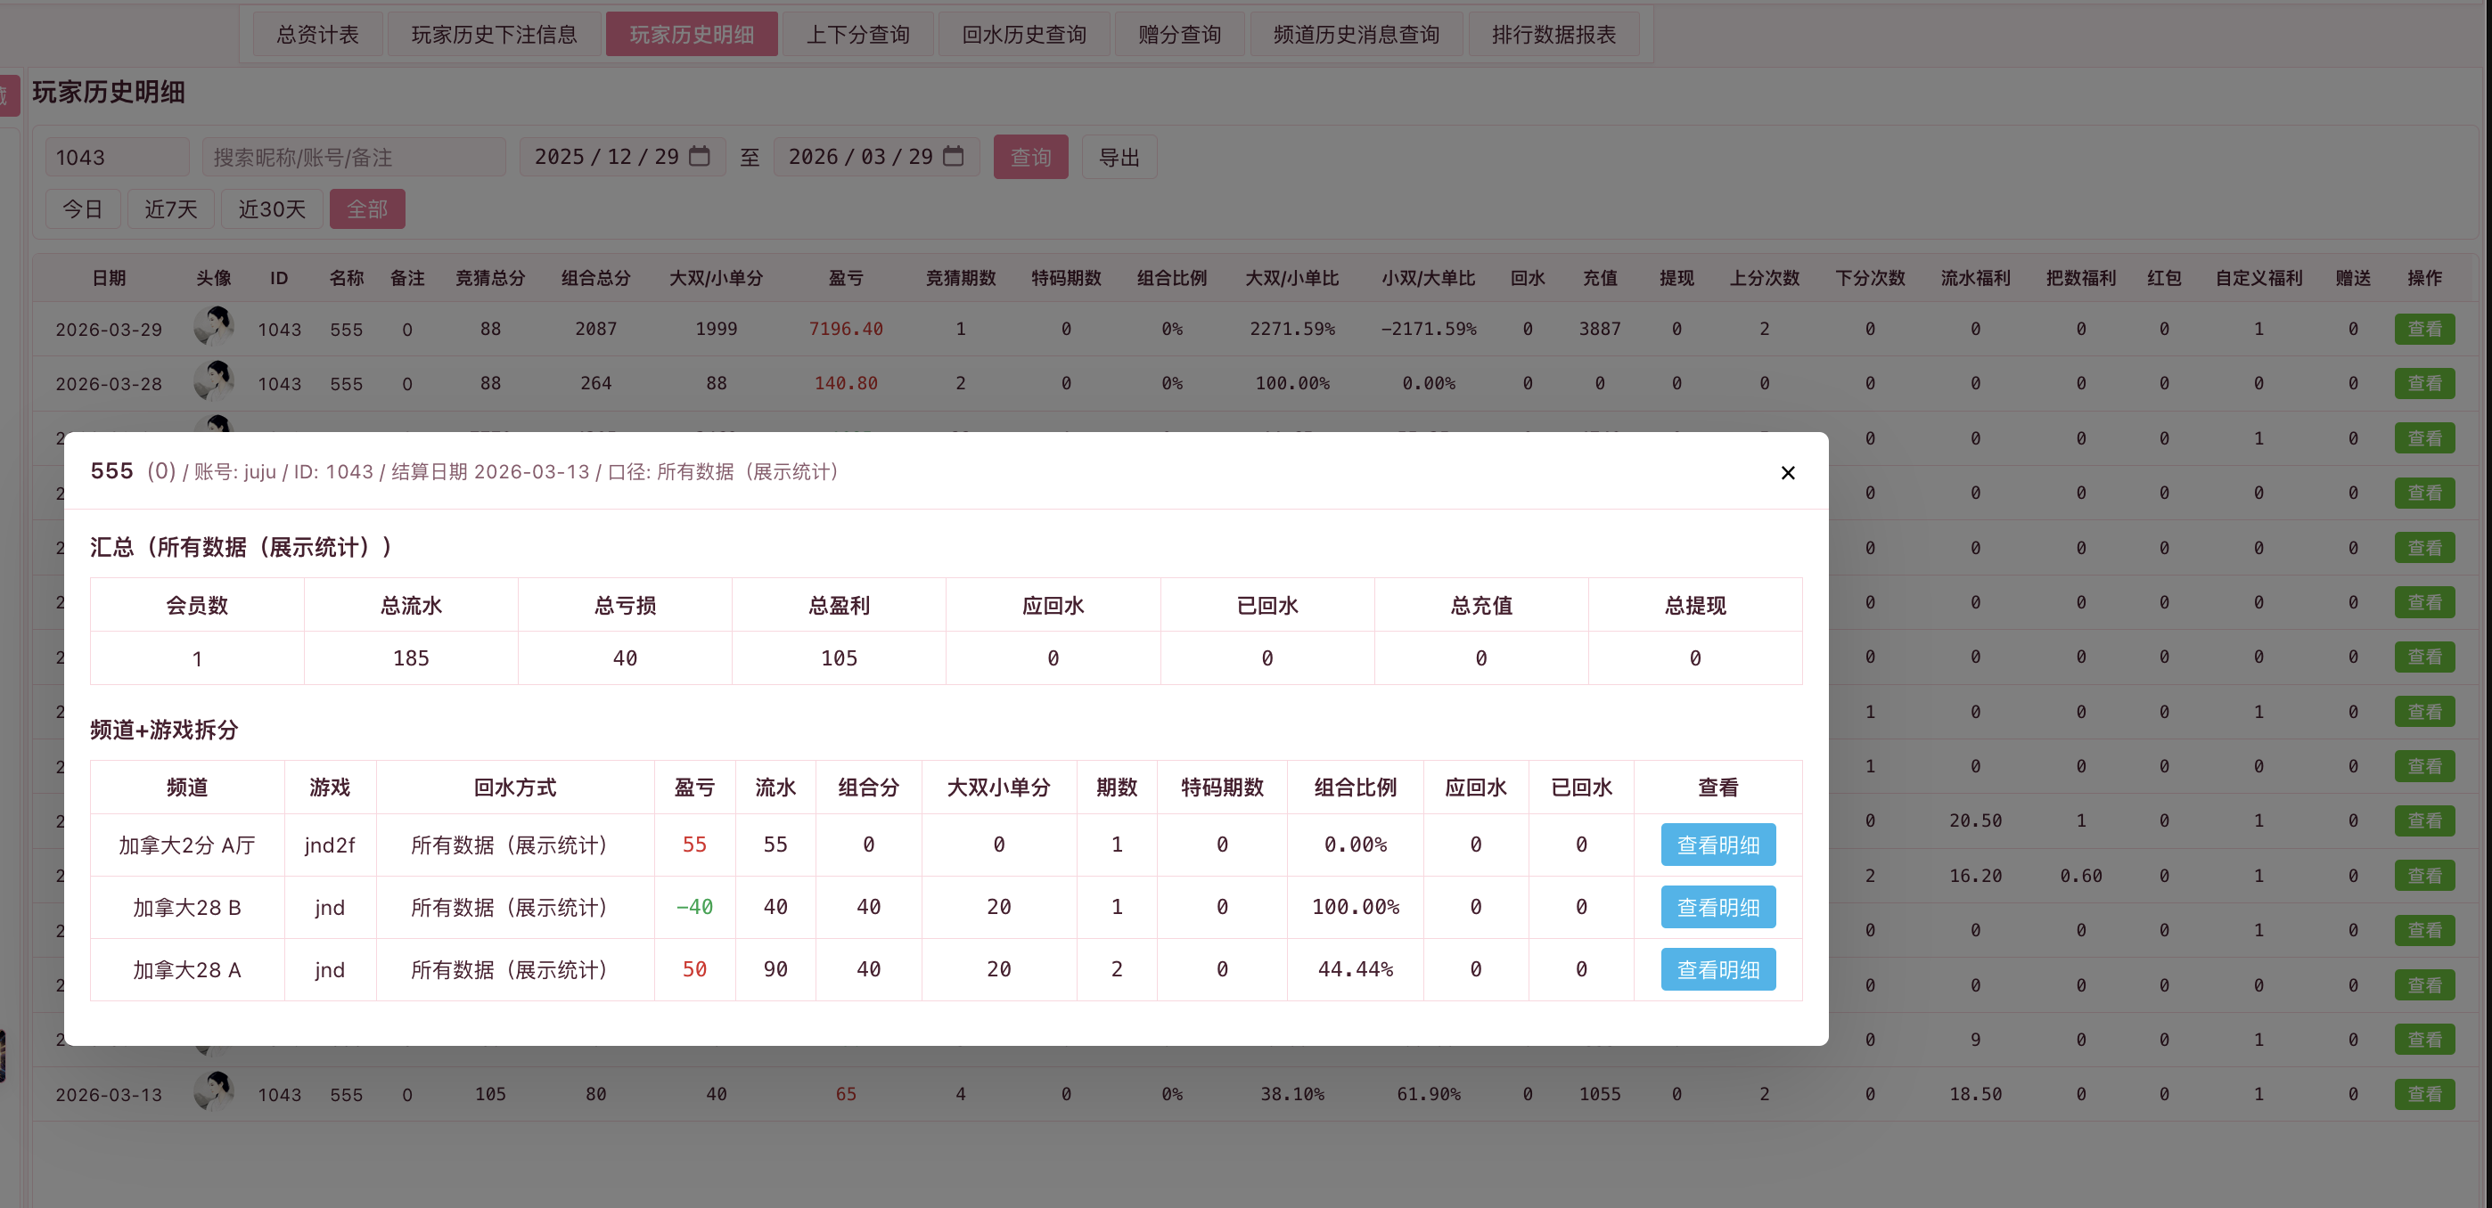Click avatar in 2026-03-29 row
The image size is (2492, 1208).
tap(214, 327)
